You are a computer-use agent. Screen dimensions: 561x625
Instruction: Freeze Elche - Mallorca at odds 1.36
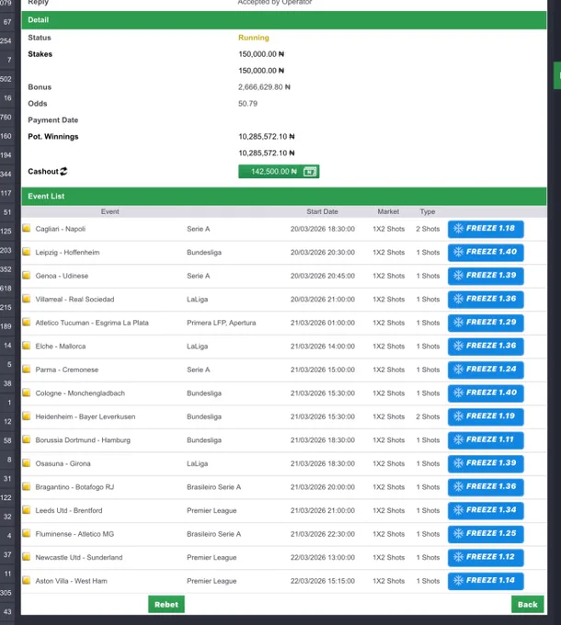[486, 347]
